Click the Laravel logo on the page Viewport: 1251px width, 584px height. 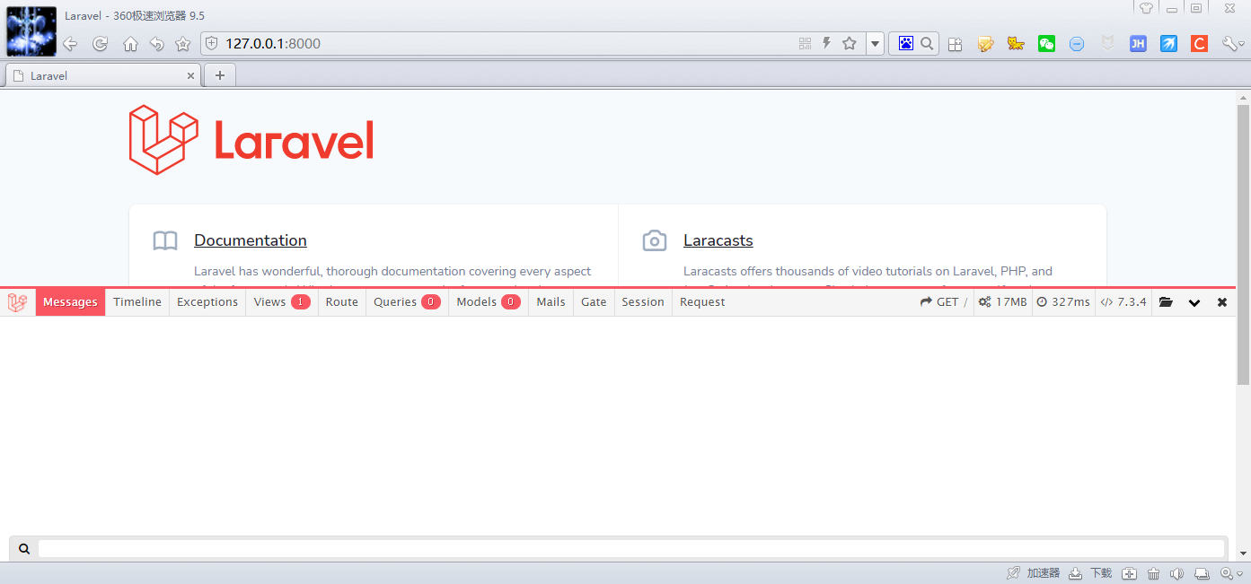click(x=251, y=140)
